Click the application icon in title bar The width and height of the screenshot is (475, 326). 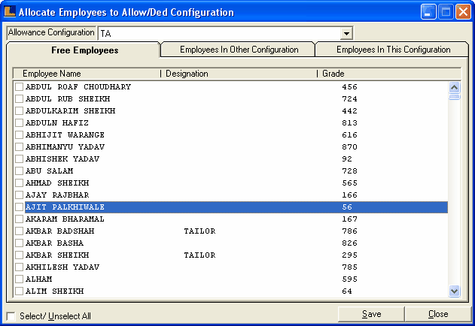click(10, 12)
